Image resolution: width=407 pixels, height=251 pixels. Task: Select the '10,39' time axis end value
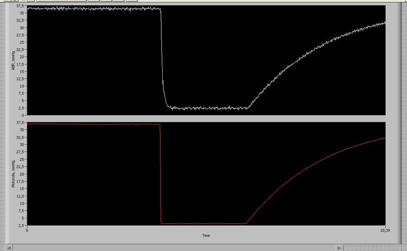pyautogui.click(x=385, y=230)
